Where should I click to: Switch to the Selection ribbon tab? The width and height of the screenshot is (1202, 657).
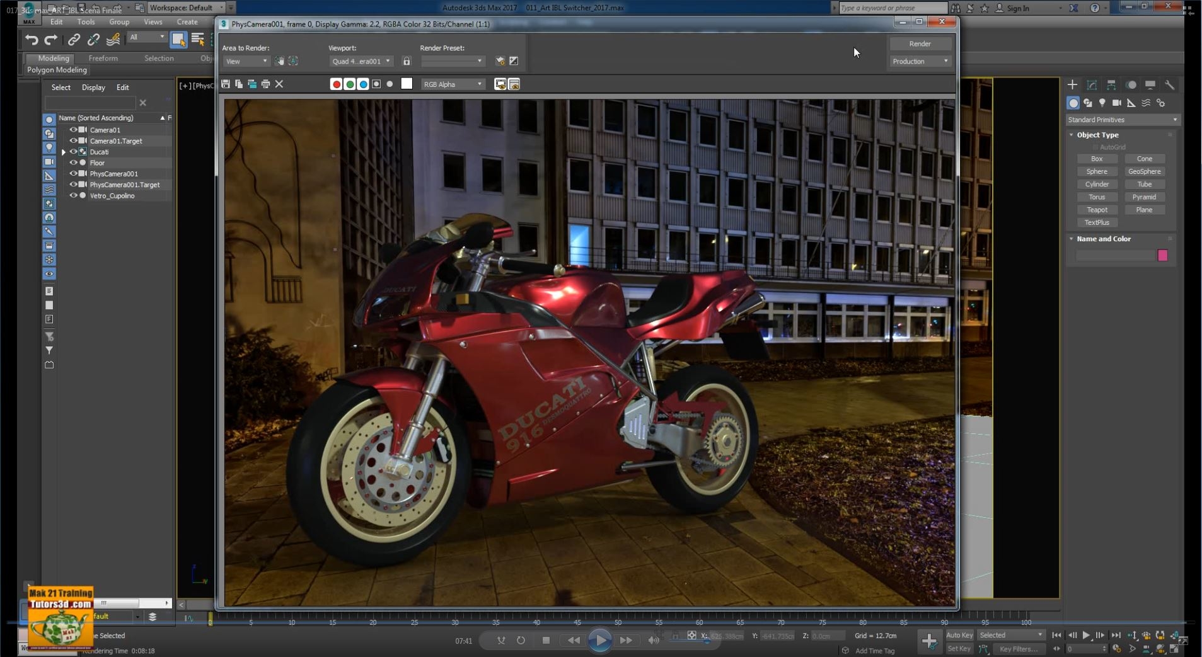(159, 58)
